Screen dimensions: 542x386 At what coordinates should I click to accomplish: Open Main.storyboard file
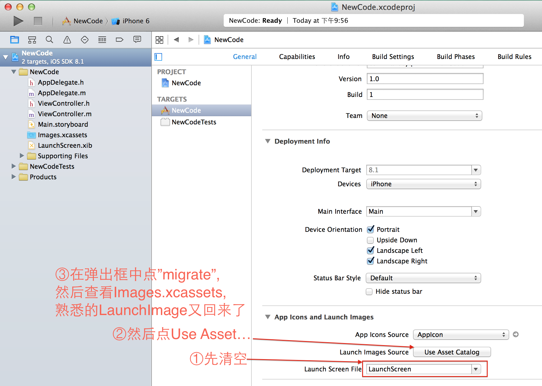click(x=63, y=124)
